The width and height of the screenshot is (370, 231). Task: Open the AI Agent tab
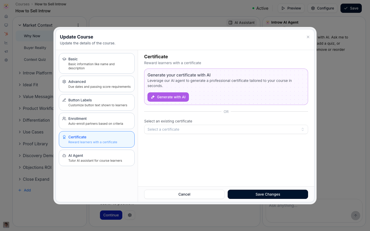point(97,158)
